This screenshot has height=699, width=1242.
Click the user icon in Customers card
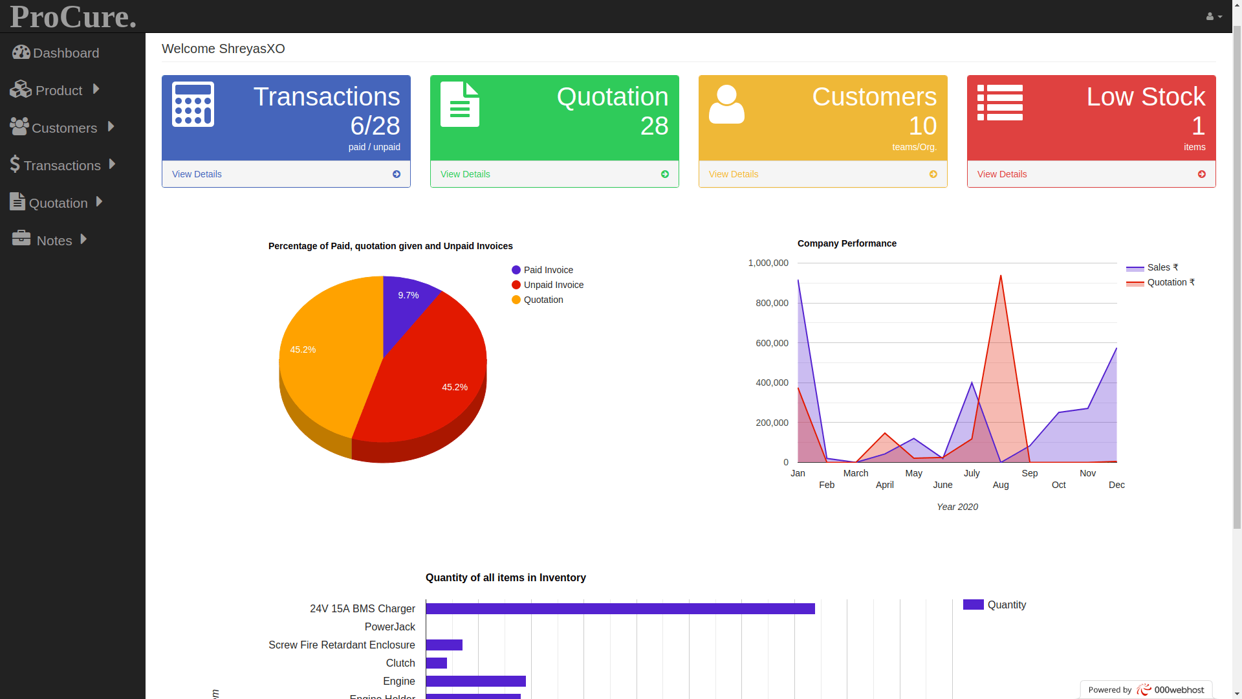click(x=726, y=104)
